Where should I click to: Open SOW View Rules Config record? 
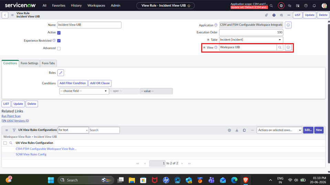click(31, 154)
